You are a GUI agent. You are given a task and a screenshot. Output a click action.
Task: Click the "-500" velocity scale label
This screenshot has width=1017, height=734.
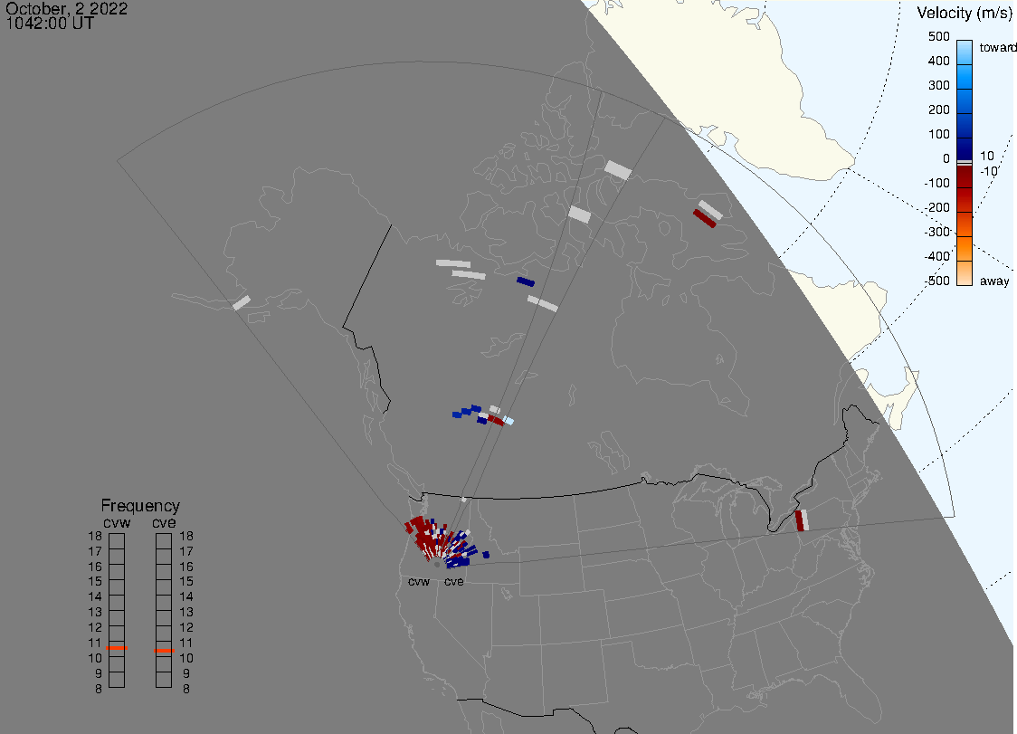[x=936, y=281]
